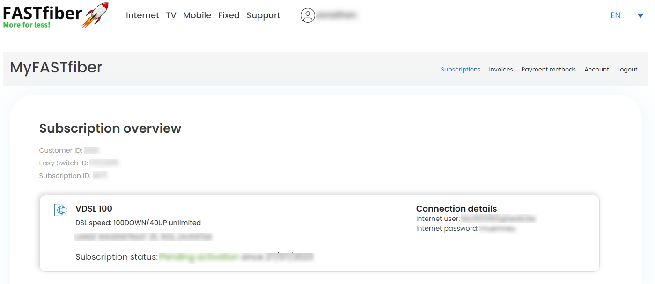Screen dimensions: 655x284
Task: Open the EN language dropdown
Action: [x=626, y=15]
